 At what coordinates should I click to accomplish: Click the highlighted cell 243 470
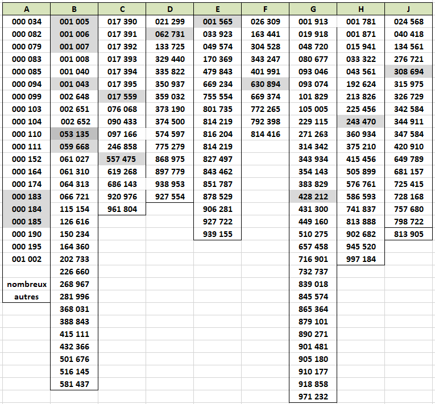click(x=361, y=122)
